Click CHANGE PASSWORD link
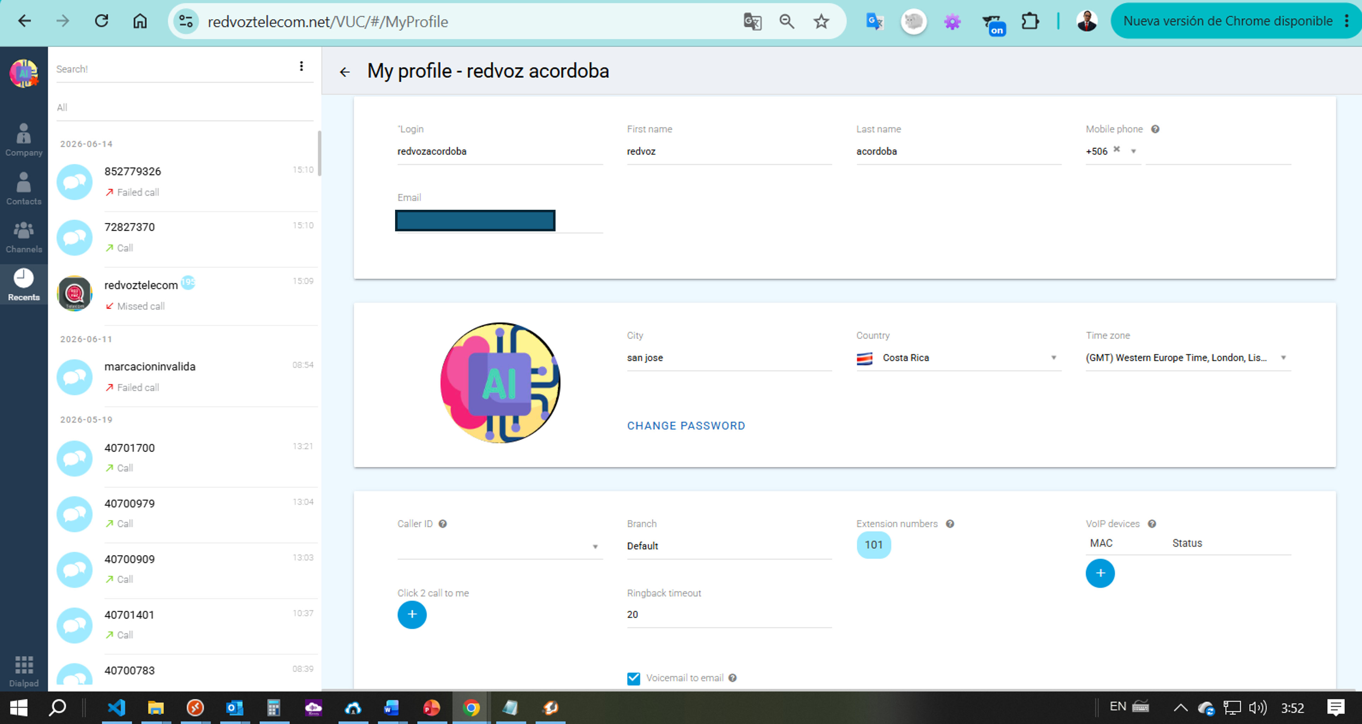This screenshot has width=1362, height=724. point(686,426)
